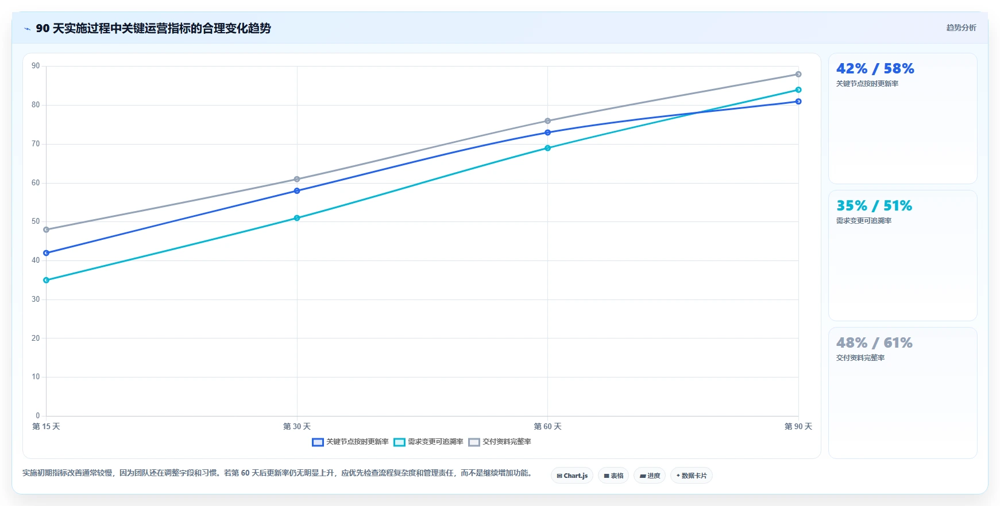
Task: Select the grey data point at 第 60 天
Action: point(547,121)
